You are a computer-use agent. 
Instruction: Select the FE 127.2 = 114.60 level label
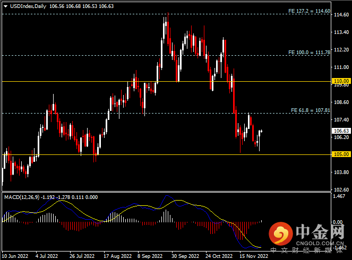click(309, 11)
